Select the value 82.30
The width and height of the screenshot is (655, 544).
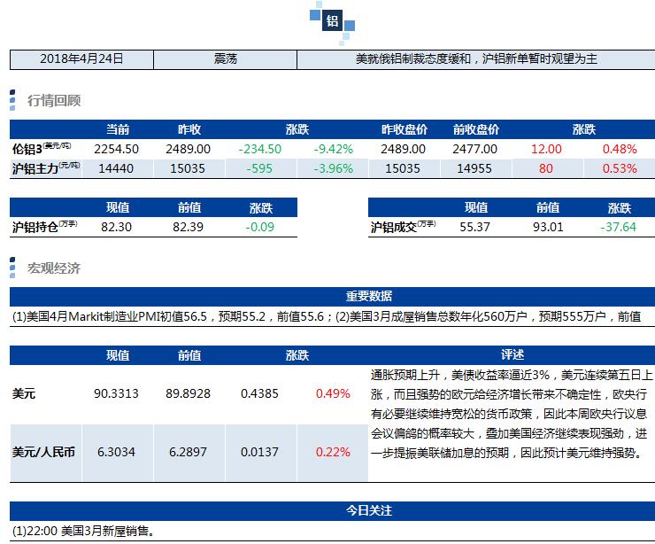click(x=116, y=227)
